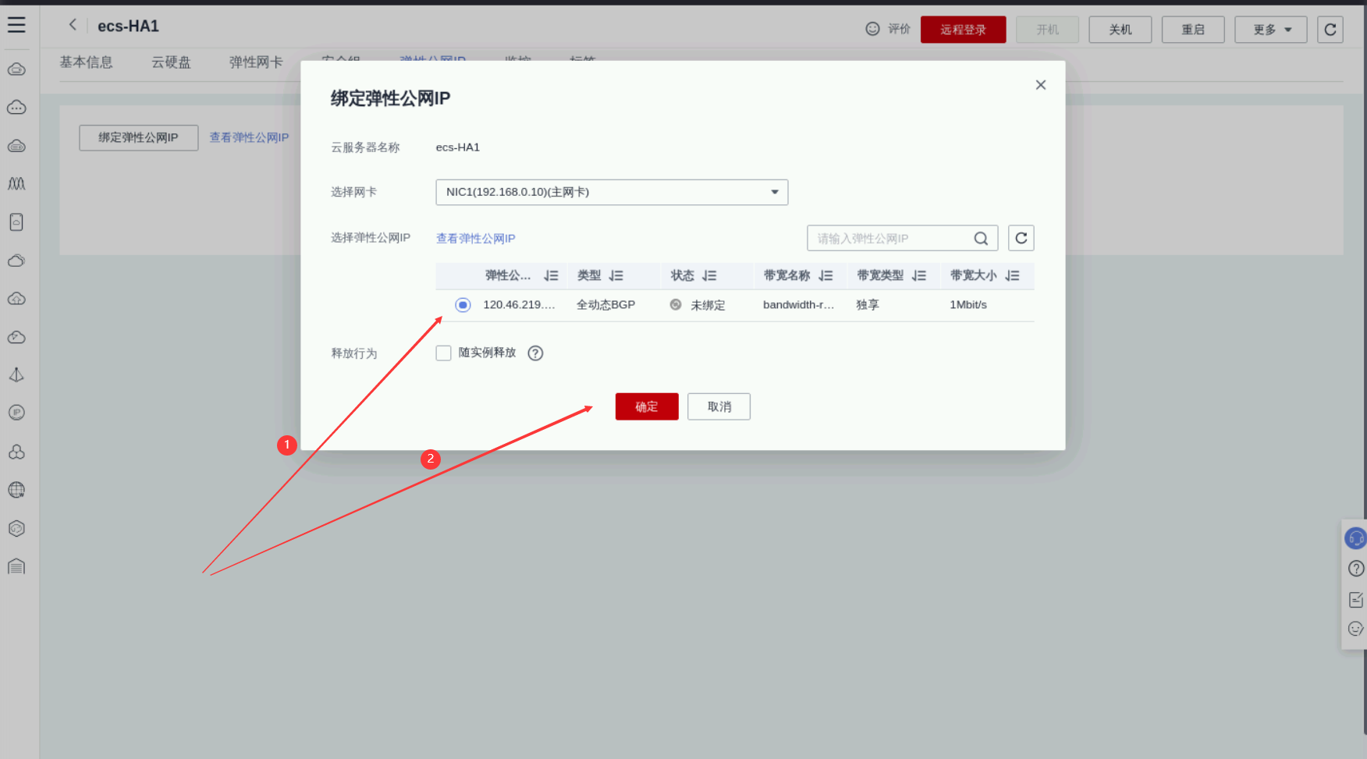
Task: Close the 绑定弹性公网IP dialog
Action: [x=1040, y=85]
